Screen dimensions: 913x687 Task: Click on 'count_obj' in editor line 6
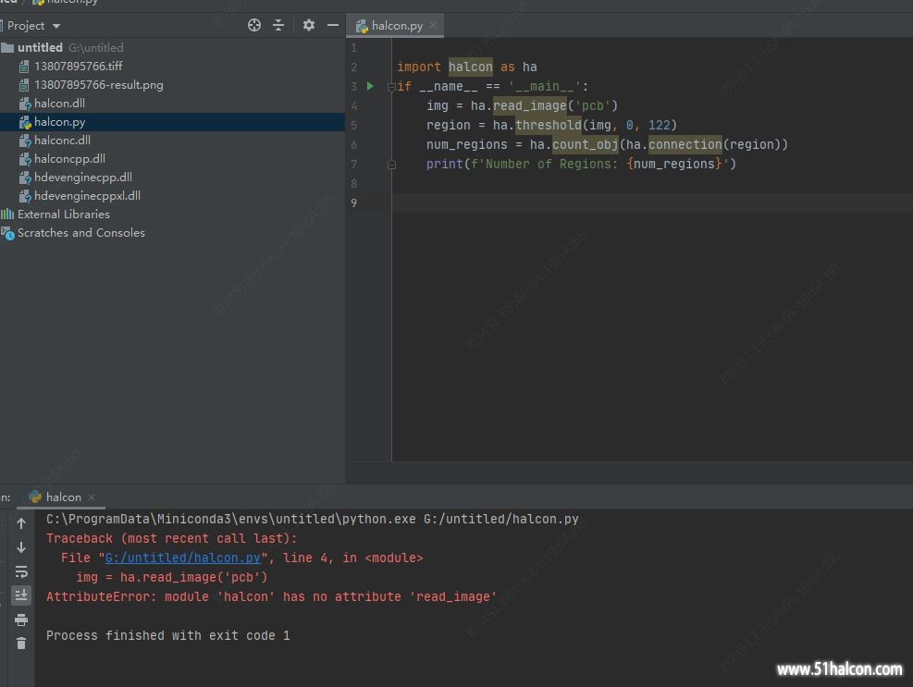coord(585,144)
